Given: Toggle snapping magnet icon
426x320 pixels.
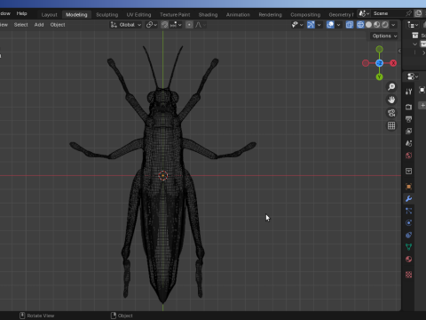Looking at the screenshot, I should tap(165, 25).
